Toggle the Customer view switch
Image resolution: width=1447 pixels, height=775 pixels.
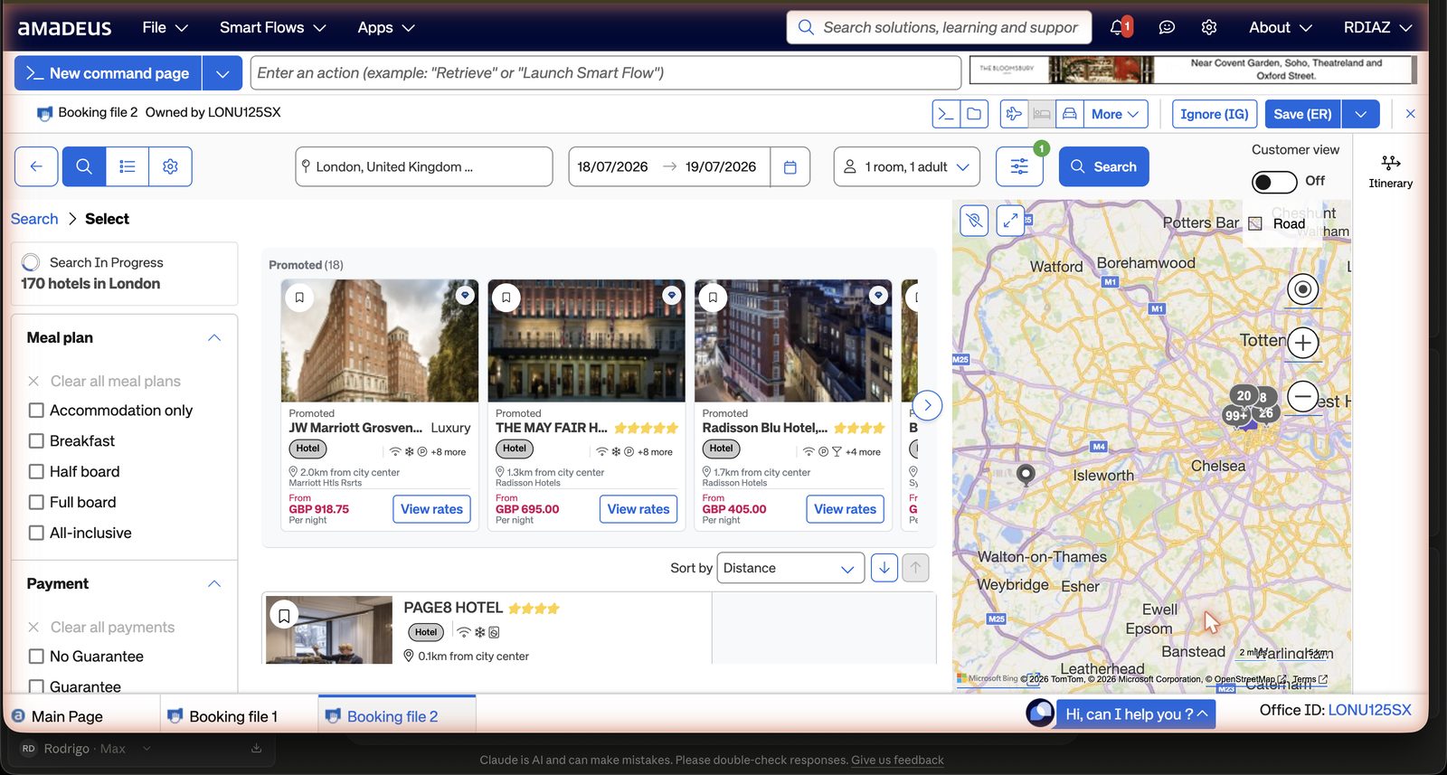(x=1274, y=183)
